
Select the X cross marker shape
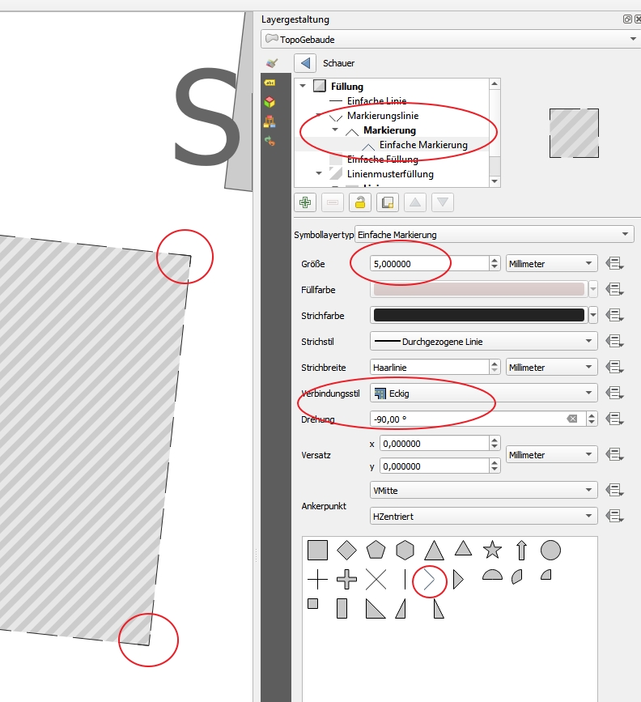(x=376, y=579)
